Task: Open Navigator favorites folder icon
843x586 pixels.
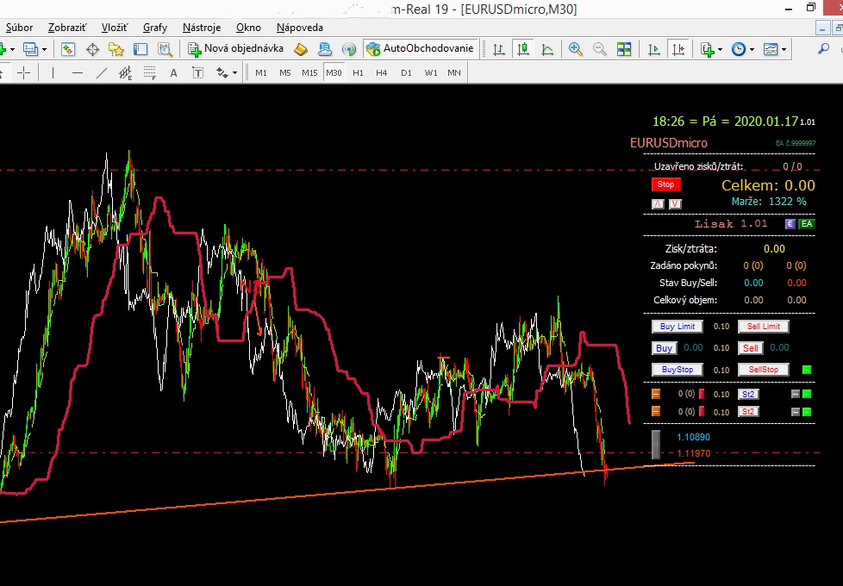Action: [x=116, y=49]
